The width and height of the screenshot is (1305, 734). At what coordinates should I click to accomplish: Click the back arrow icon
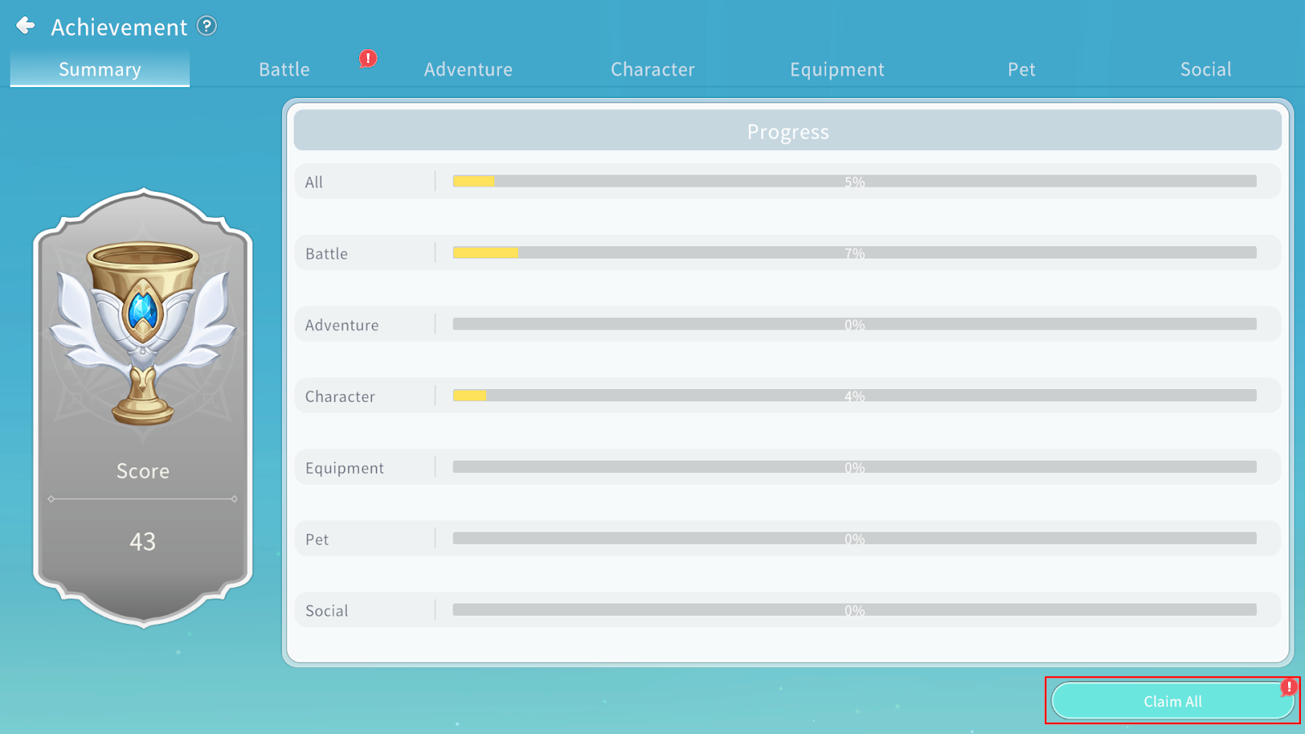tap(25, 26)
